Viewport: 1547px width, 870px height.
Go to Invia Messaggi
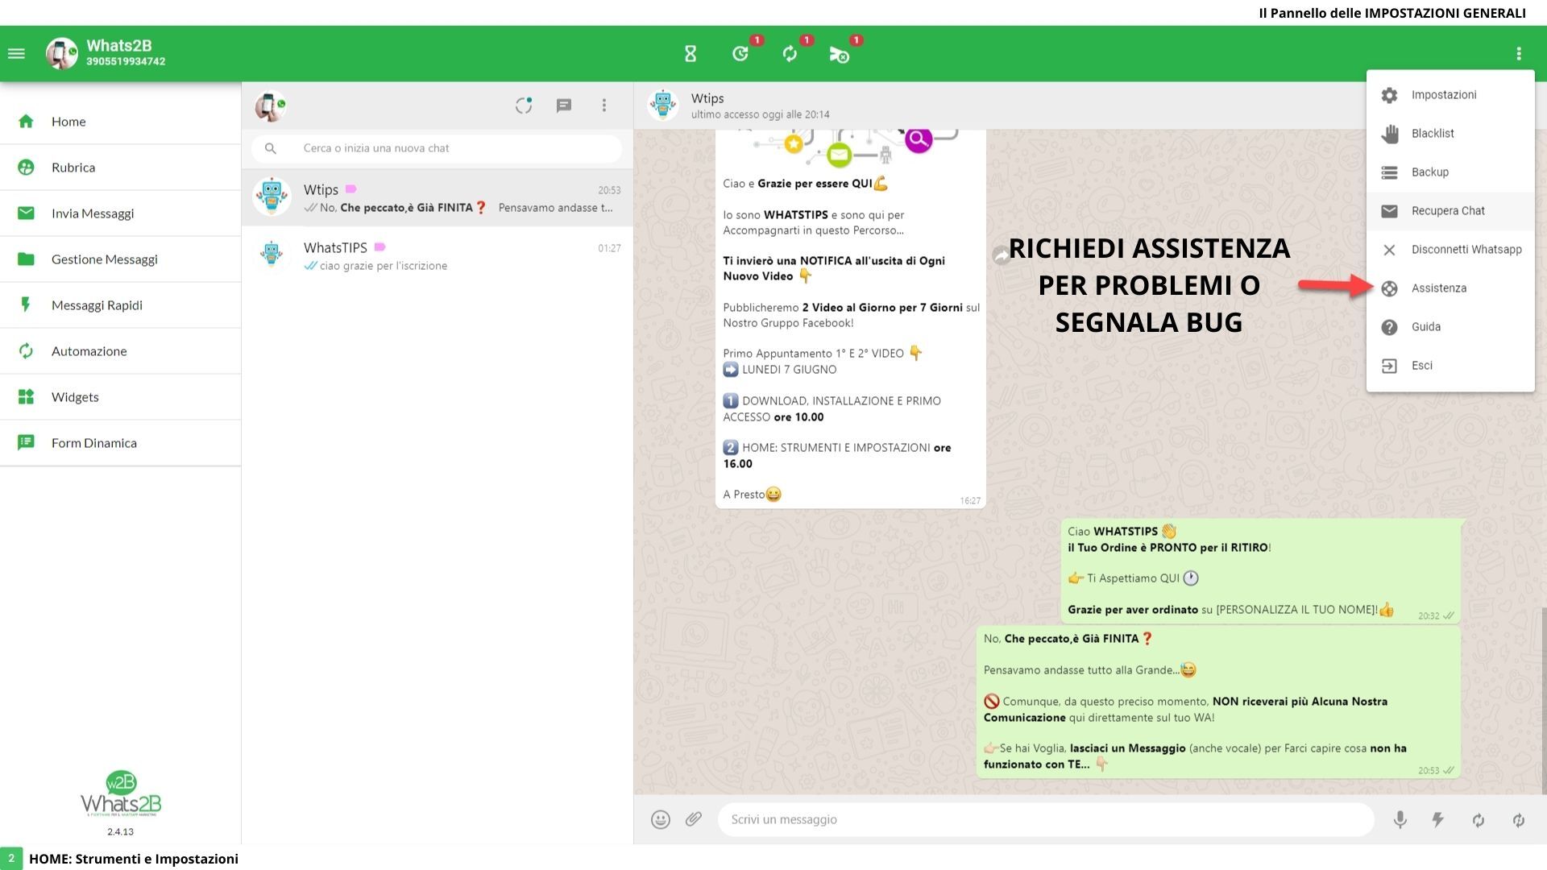point(121,213)
